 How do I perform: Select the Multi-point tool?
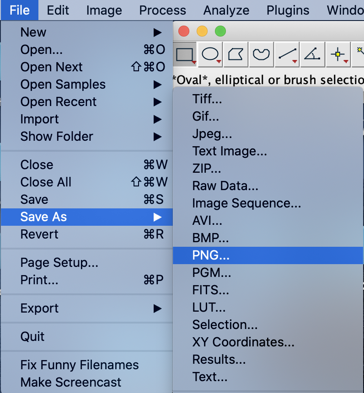[x=338, y=54]
